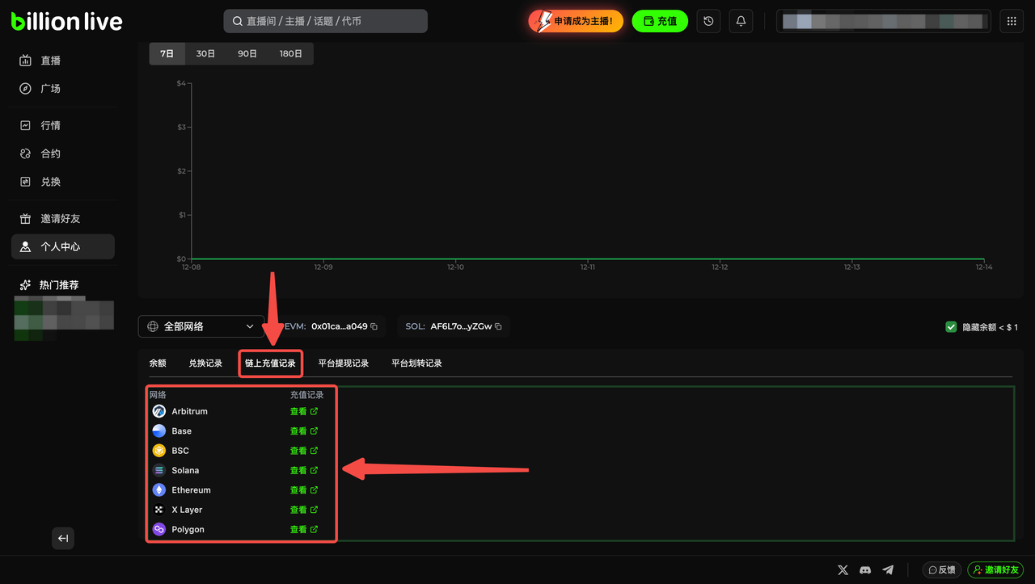Copy the EVM address 0x01ca...a049
Image resolution: width=1035 pixels, height=584 pixels.
pyautogui.click(x=374, y=326)
